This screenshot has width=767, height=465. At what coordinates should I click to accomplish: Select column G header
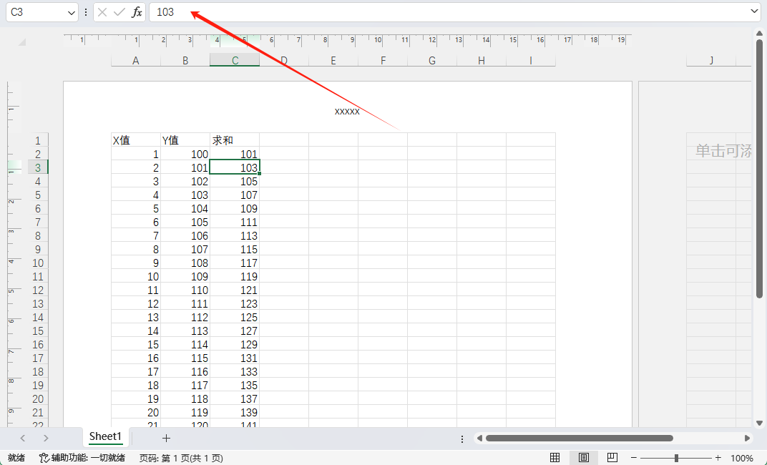[x=432, y=60]
